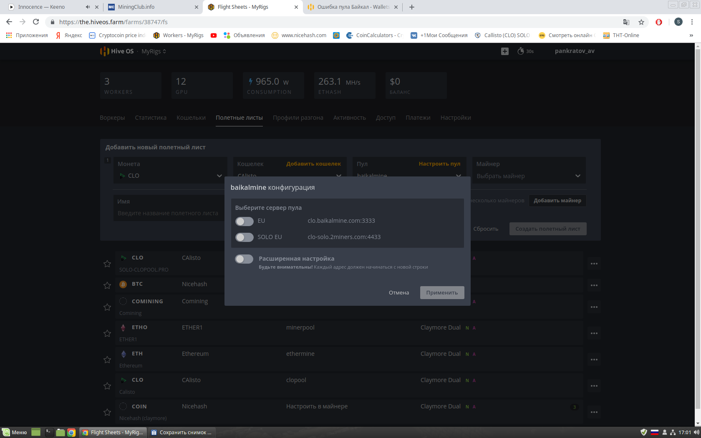Screen dimensions: 701x438
Task: Switch to Сохранить снимок taskbar window
Action: (x=181, y=432)
